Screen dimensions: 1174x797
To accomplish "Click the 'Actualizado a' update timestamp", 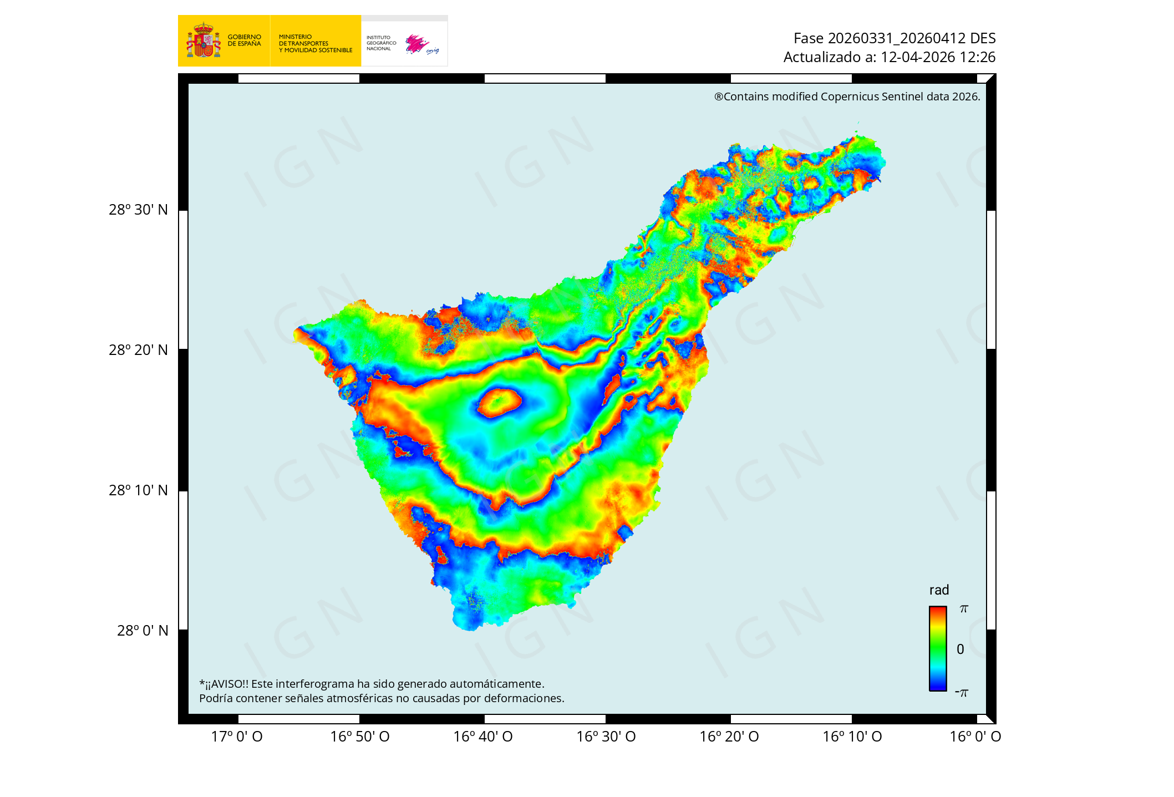I will (889, 57).
